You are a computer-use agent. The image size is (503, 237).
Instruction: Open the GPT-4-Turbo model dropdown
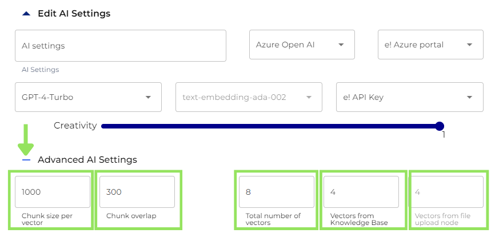pyautogui.click(x=80, y=97)
